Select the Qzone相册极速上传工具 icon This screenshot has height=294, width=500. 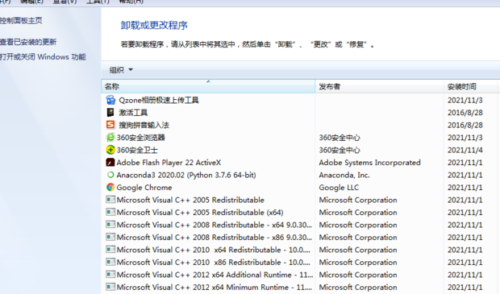(x=110, y=100)
